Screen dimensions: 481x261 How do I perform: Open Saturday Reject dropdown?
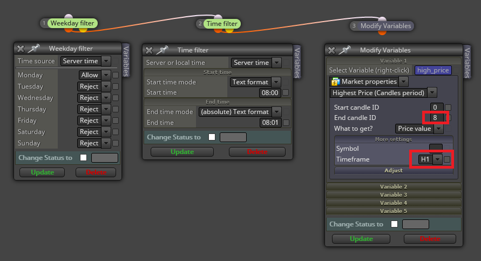pos(106,132)
